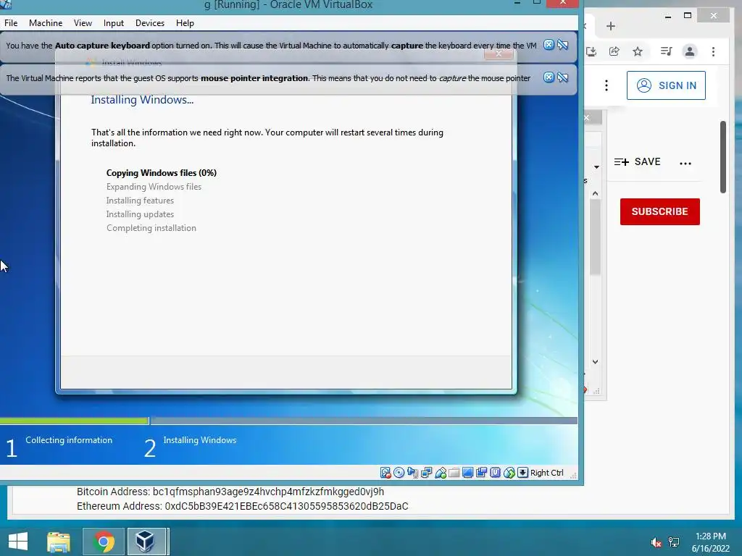Click the "Installing updates" step text
Viewport: 742px width, 556px height.
click(x=140, y=214)
